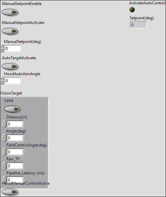166x197 pixels.
Task: Decrement Angle(deg) with down arrow
Action: (4, 140)
